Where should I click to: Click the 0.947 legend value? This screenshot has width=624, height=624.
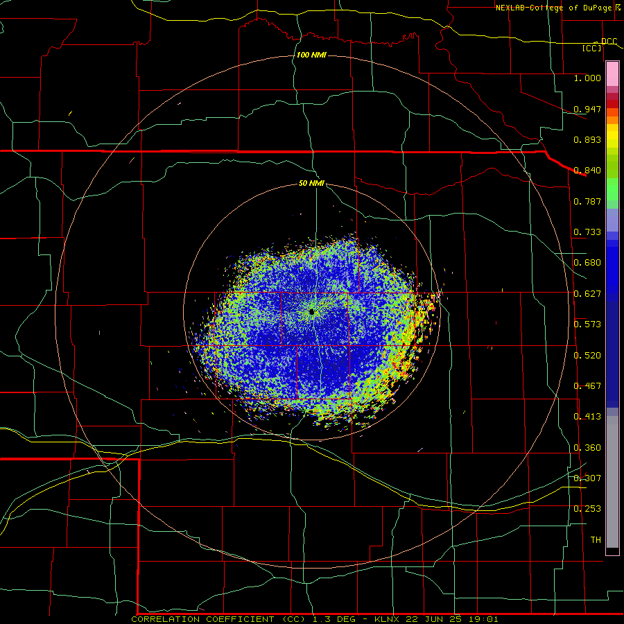pos(587,109)
